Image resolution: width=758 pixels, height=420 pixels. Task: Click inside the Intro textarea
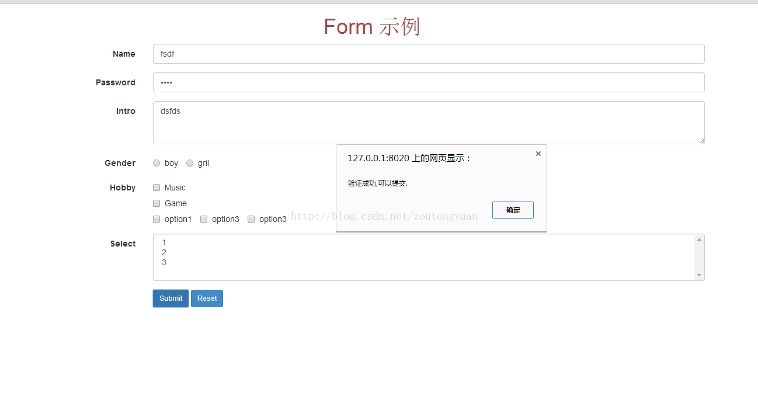[x=429, y=123]
